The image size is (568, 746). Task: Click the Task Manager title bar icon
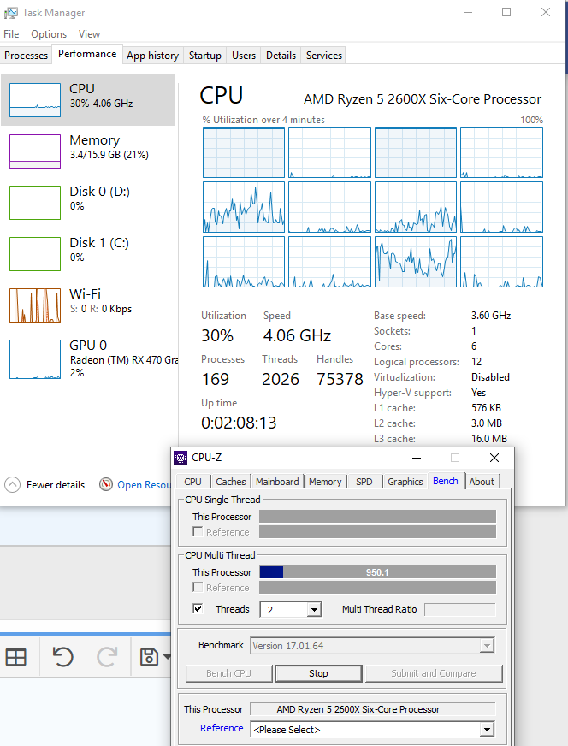click(11, 13)
